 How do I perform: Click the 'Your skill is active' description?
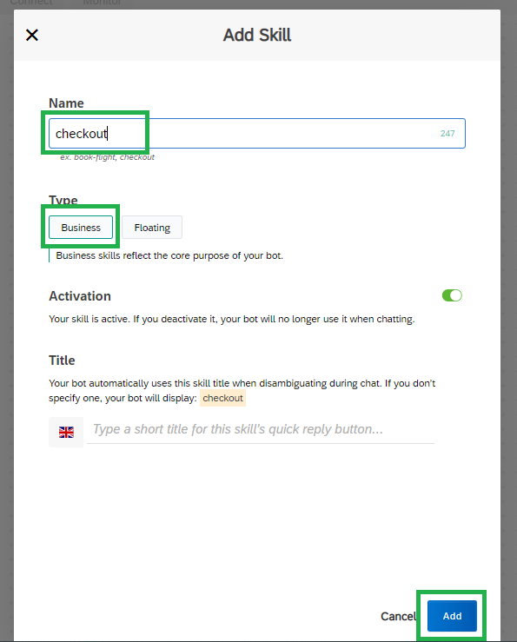[232, 319]
